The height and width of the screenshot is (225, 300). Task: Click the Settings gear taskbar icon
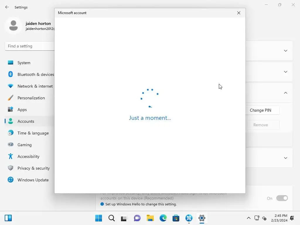pos(202,218)
